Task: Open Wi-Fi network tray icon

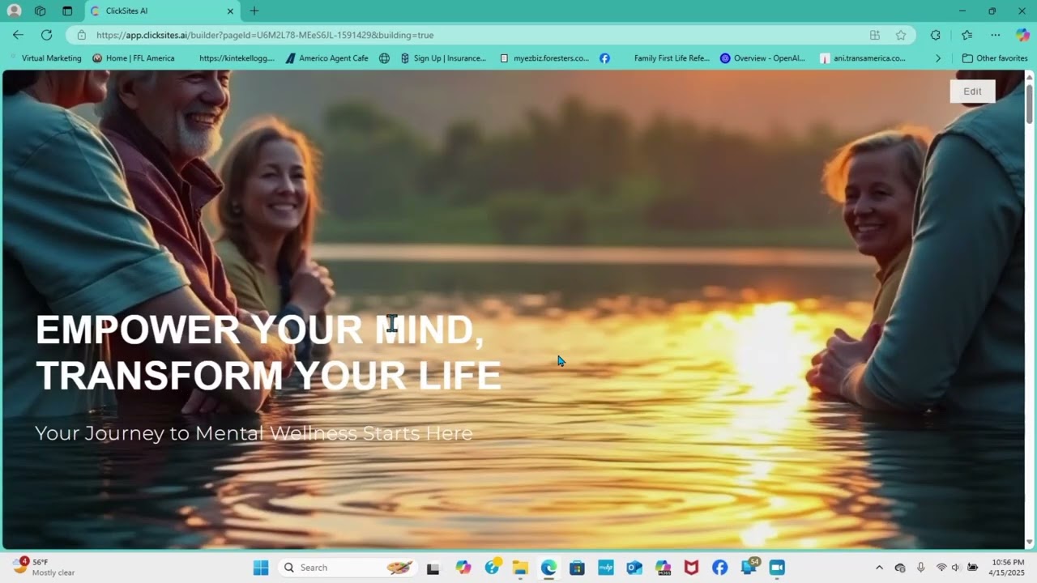Action: (x=941, y=568)
